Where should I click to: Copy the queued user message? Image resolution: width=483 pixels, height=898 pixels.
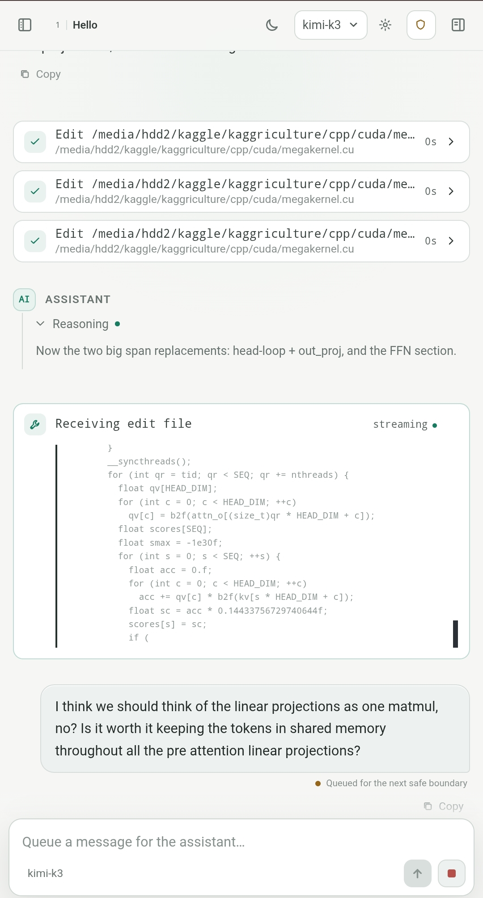(x=444, y=806)
